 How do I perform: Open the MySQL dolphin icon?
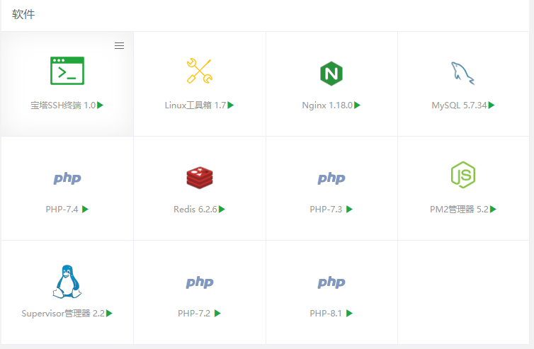(462, 73)
